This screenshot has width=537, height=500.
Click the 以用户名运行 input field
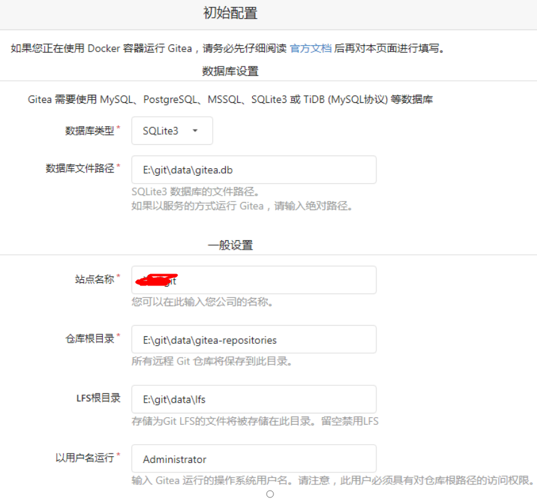pyautogui.click(x=254, y=459)
